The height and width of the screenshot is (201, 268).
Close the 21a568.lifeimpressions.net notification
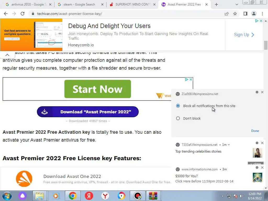[262, 92]
